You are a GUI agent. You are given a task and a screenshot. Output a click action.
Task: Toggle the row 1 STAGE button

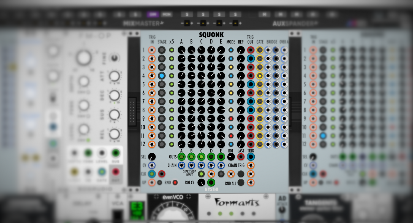162,50
